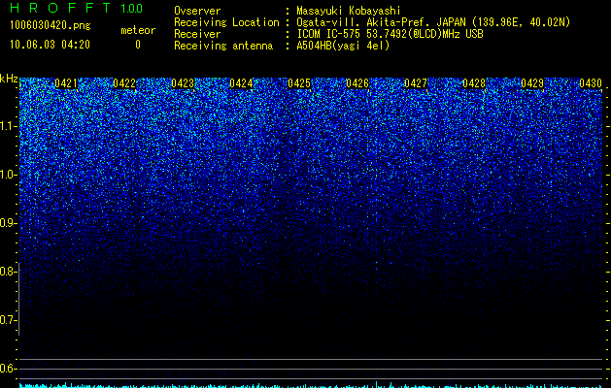The image size is (611, 388).
Task: Click the meteor count label
Action: coord(138,30)
